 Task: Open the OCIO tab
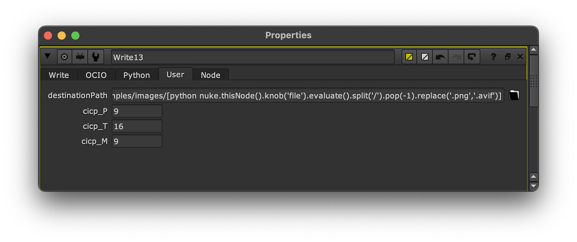click(x=97, y=75)
